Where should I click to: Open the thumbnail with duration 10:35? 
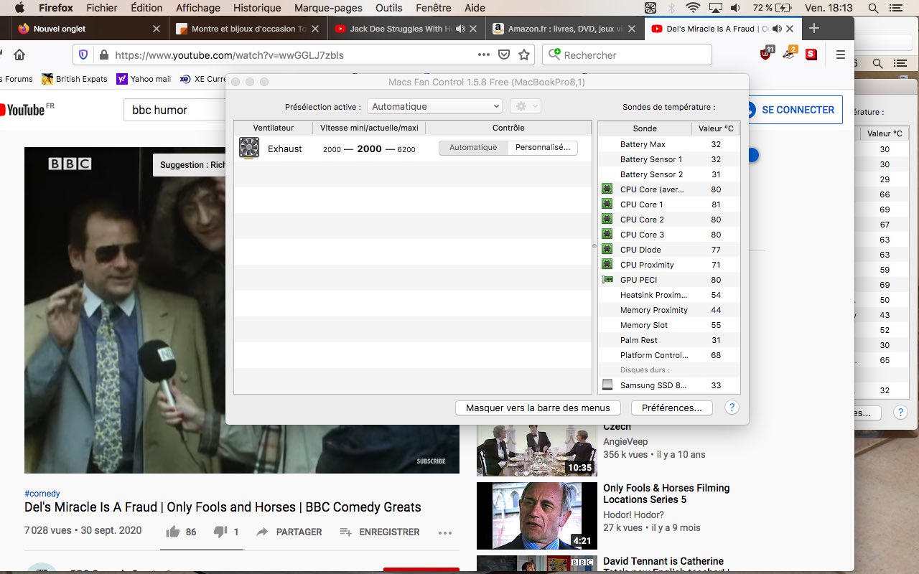click(537, 450)
